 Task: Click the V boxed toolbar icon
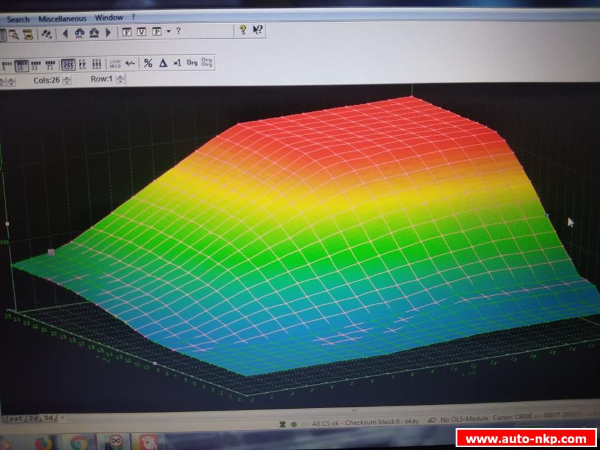142,32
